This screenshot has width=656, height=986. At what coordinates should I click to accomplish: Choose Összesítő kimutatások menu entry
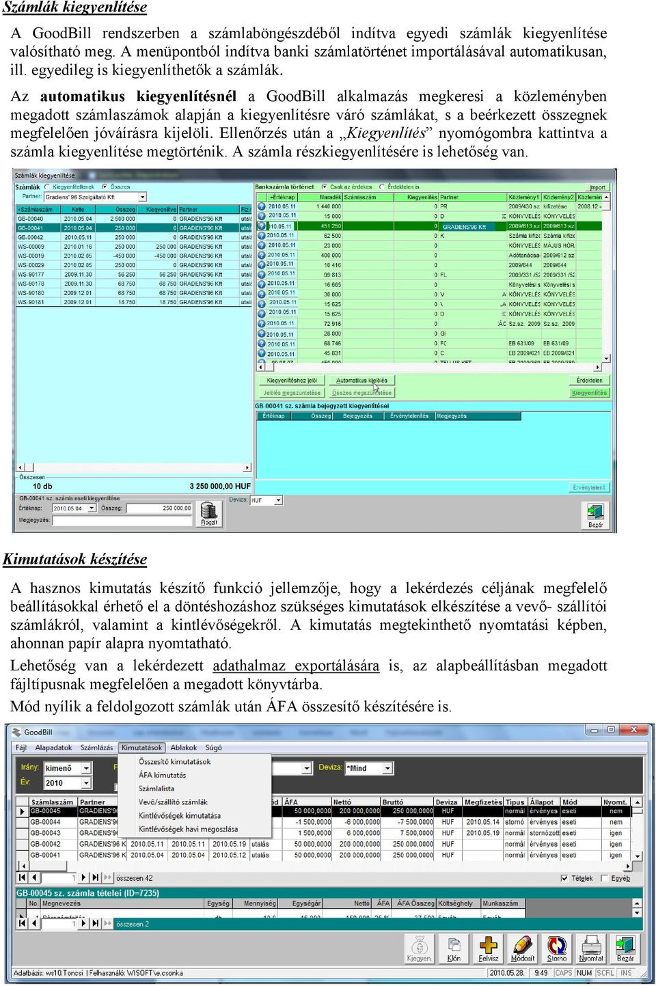point(175,761)
